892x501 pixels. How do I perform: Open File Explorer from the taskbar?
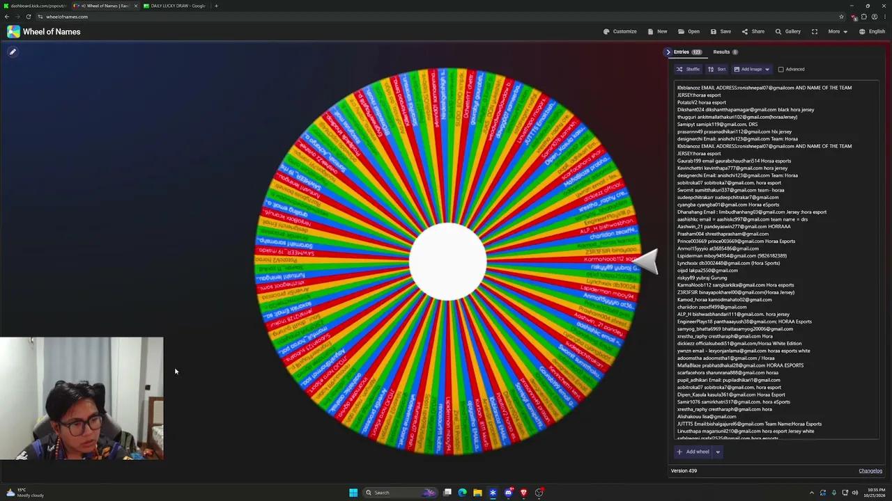(477, 493)
